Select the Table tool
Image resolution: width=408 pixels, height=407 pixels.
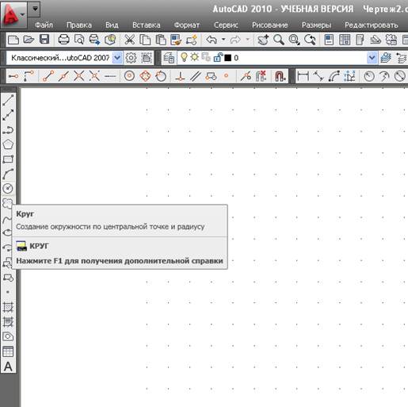click(8, 351)
